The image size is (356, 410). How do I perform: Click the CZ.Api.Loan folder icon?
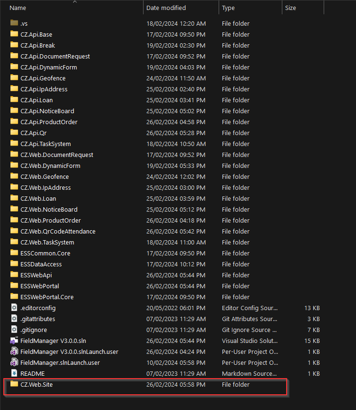pos(14,99)
